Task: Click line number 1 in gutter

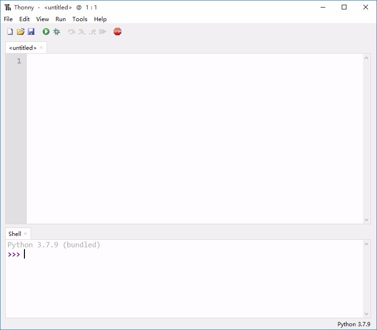Action: (x=19, y=61)
